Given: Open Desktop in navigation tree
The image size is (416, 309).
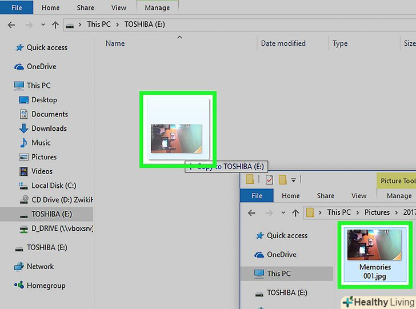Looking at the screenshot, I should (x=45, y=100).
